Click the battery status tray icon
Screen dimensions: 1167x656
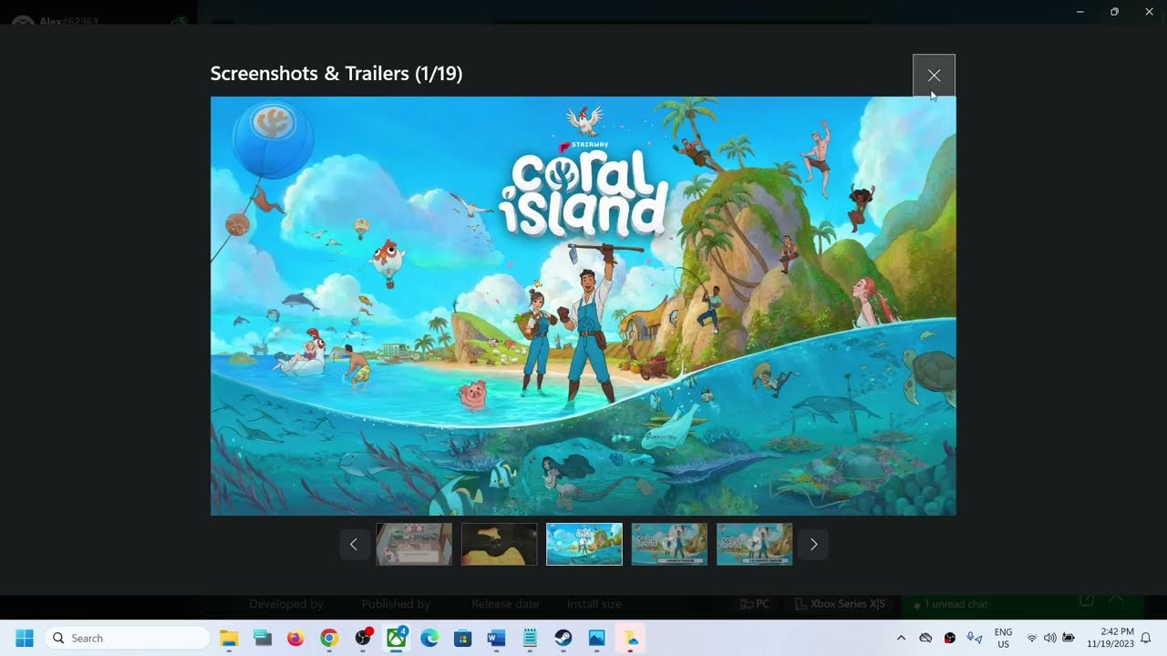point(1069,638)
